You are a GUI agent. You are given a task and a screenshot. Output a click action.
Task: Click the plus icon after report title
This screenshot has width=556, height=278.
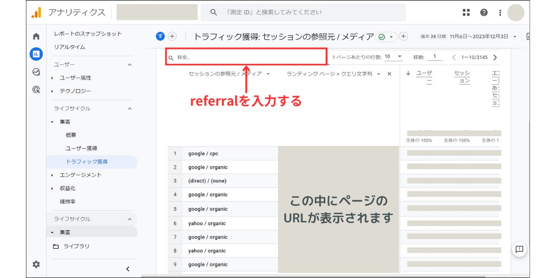click(x=404, y=36)
